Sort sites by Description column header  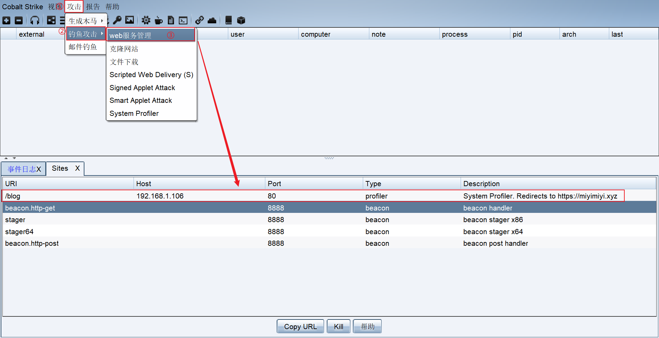point(558,184)
